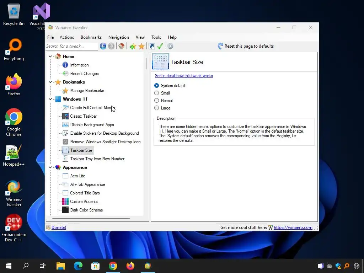Open the Tools menu
This screenshot has height=273, width=364.
(x=156, y=37)
